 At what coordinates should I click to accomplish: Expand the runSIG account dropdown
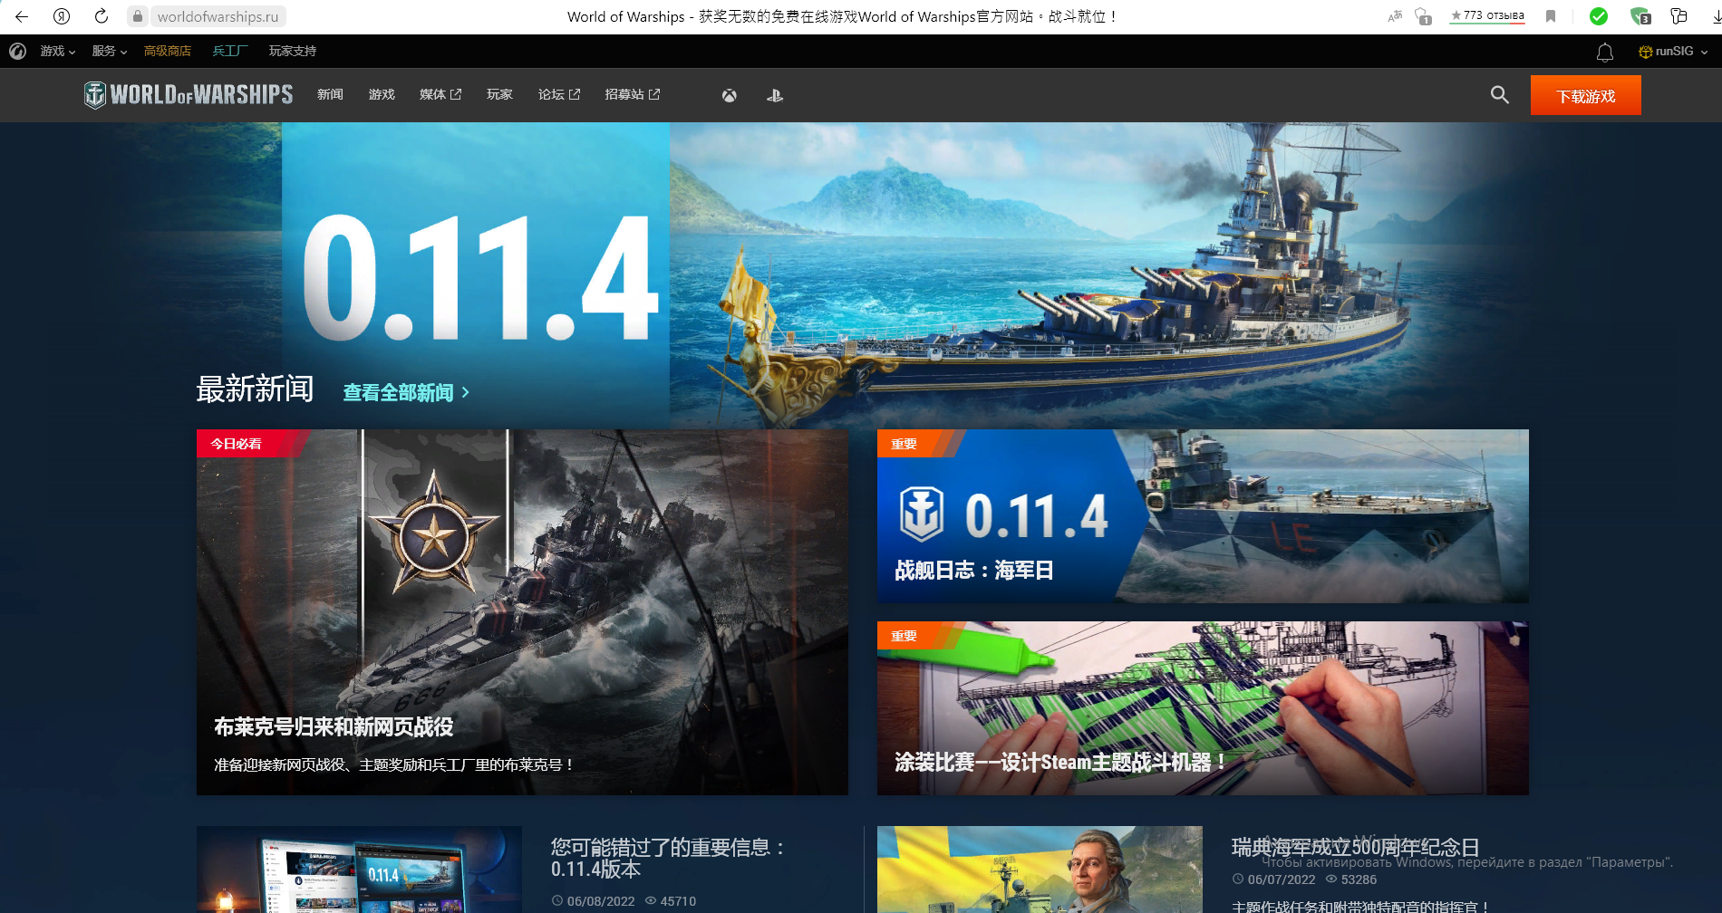tap(1673, 52)
